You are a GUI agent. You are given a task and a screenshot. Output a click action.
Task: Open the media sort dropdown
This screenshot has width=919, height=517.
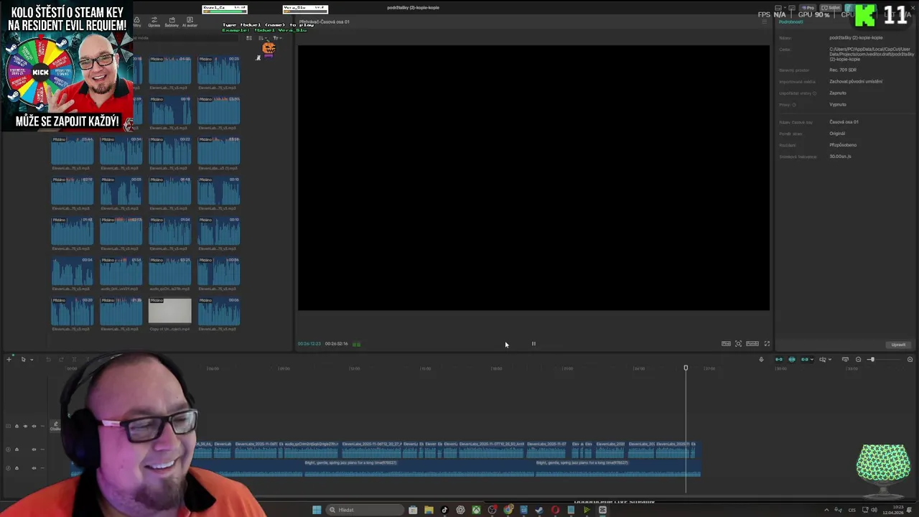coord(263,37)
